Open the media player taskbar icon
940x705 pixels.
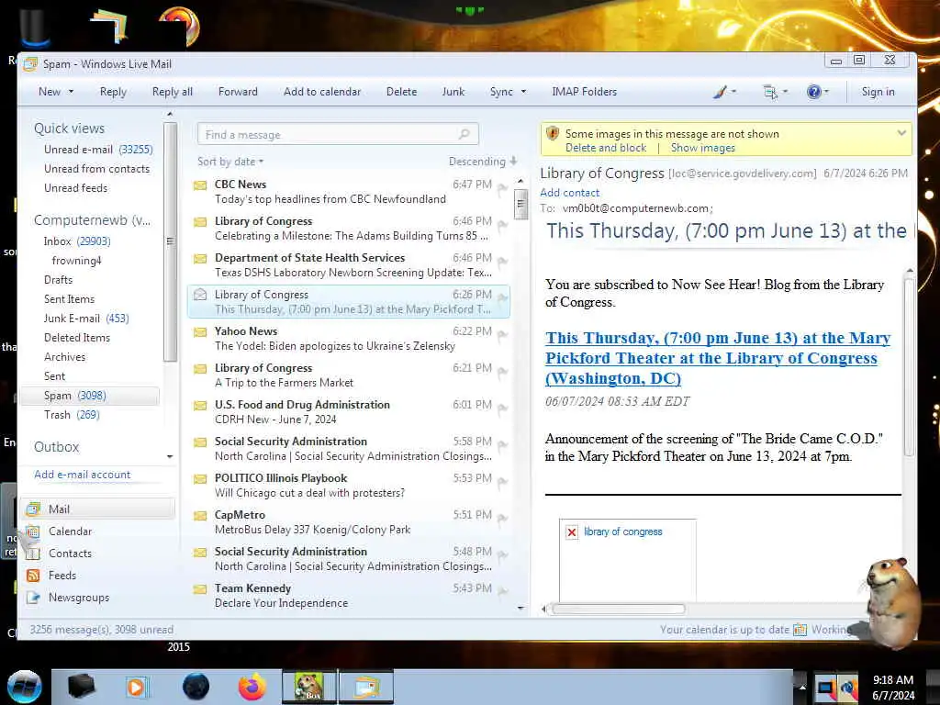click(136, 687)
